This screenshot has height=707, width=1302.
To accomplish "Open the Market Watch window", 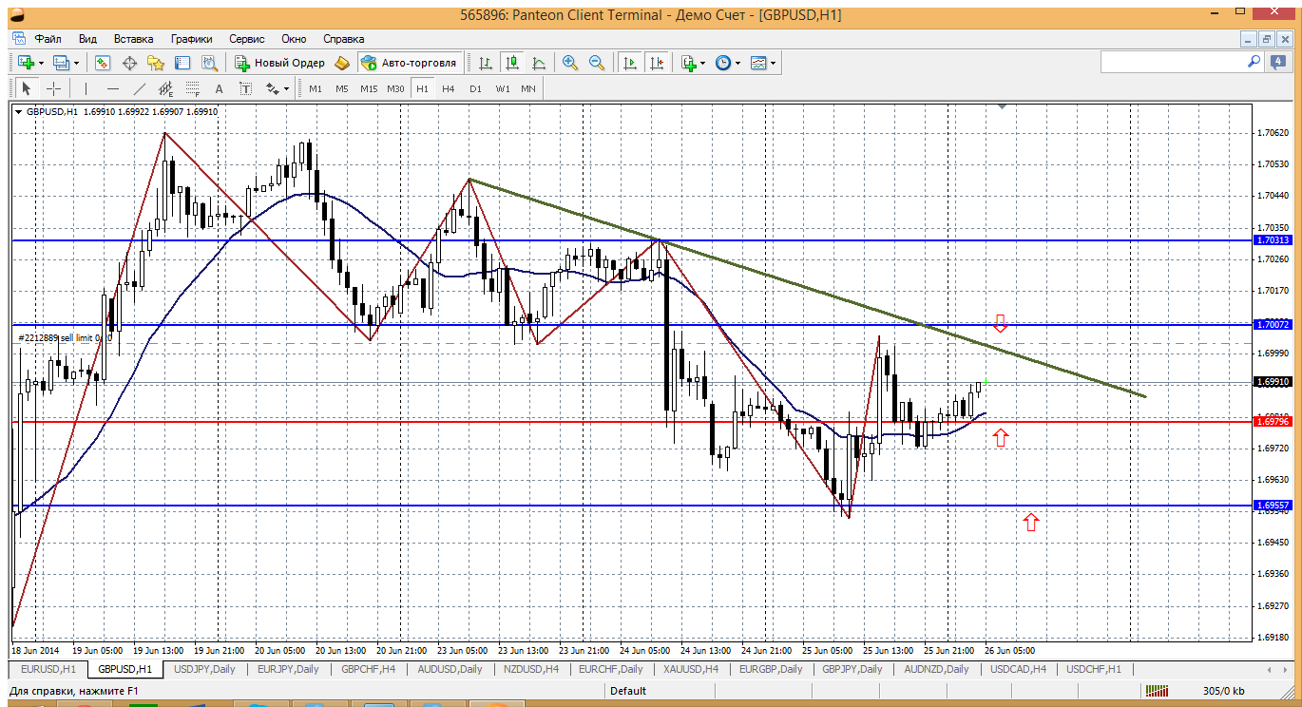I will [x=103, y=63].
